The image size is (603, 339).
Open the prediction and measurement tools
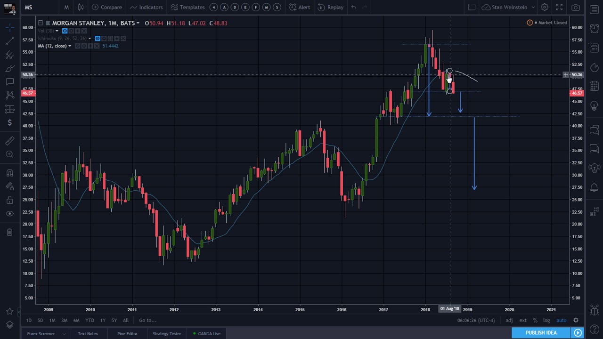coord(9,109)
